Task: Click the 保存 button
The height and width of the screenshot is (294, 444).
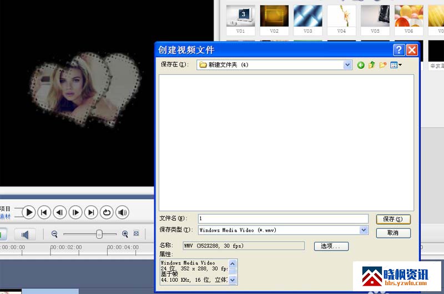Action: tap(393, 219)
